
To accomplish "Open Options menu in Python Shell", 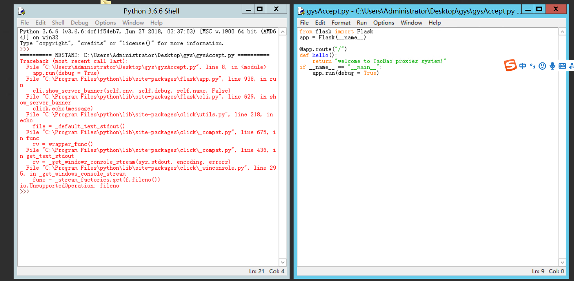I will 105,23.
